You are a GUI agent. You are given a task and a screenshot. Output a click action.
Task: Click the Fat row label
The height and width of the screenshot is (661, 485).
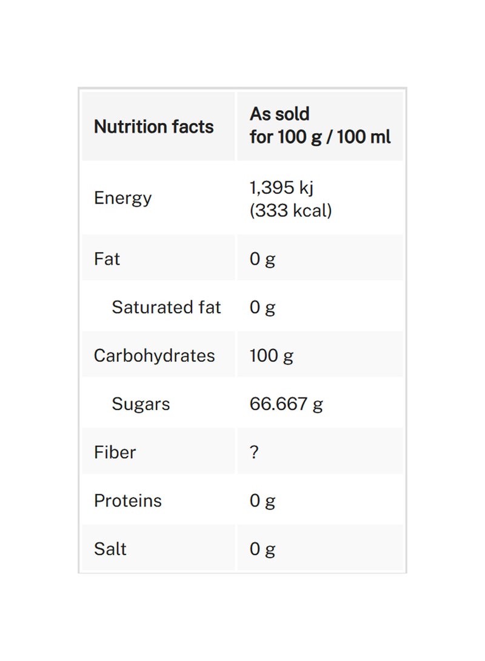(107, 259)
